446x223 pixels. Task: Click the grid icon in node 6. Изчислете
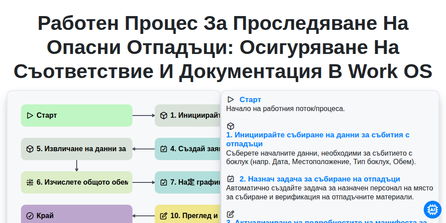pyautogui.click(x=30, y=182)
